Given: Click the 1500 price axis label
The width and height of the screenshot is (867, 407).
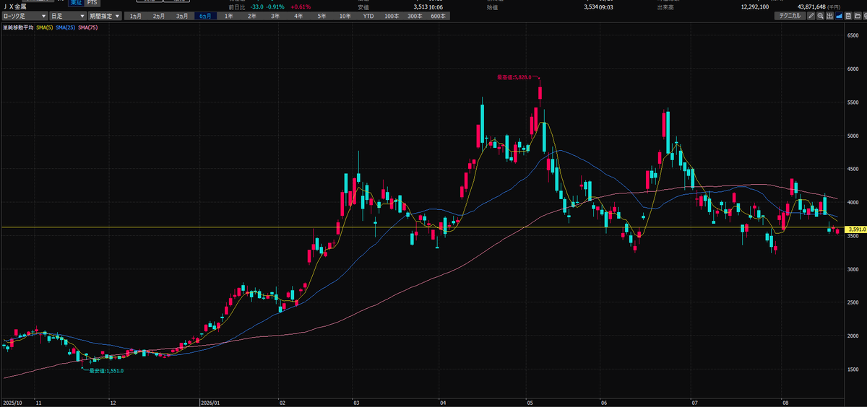Looking at the screenshot, I should click(x=853, y=369).
